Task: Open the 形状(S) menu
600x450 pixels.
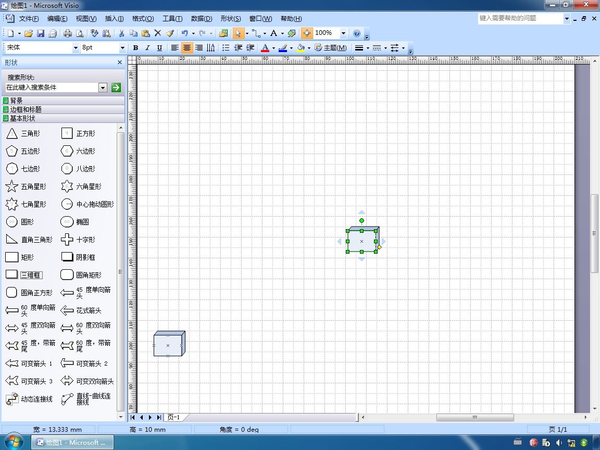Action: tap(231, 18)
